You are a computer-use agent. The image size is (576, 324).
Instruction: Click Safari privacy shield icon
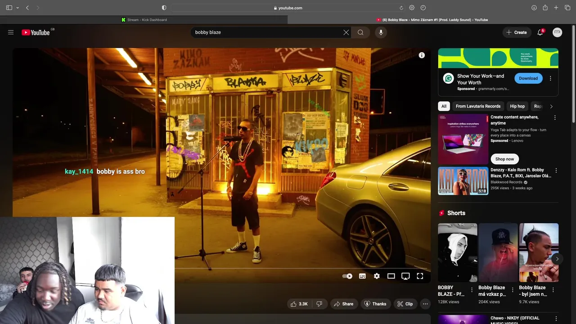point(164,8)
